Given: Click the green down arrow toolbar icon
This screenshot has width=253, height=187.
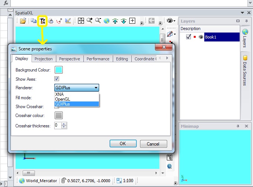Looking at the screenshot, I should pyautogui.click(x=124, y=21).
